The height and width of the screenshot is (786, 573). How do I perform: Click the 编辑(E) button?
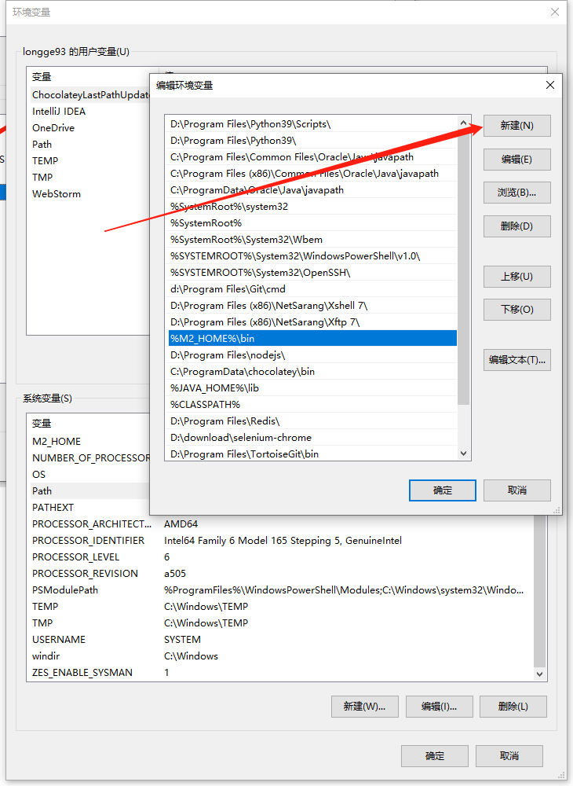pos(517,160)
